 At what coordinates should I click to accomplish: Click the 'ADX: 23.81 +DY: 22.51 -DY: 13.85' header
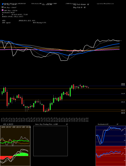(16, 127)
